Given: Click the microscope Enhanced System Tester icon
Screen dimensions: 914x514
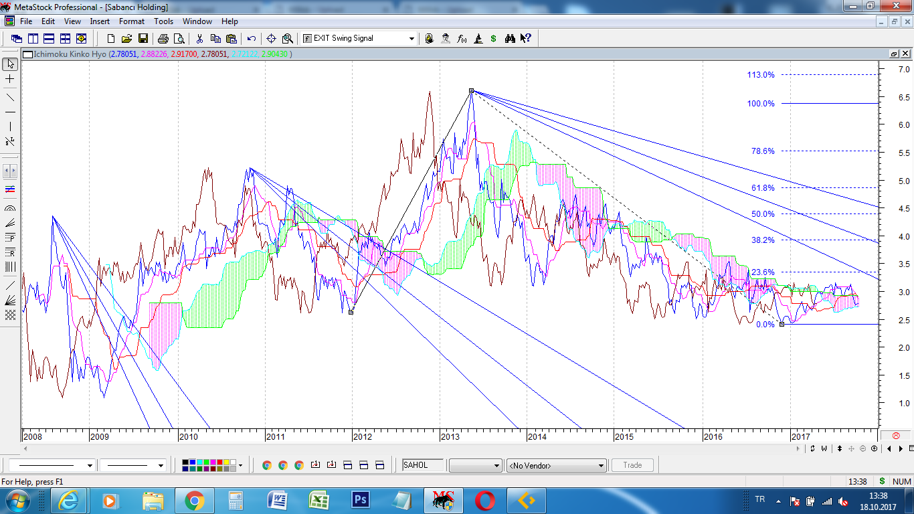Looking at the screenshot, I should tap(478, 39).
